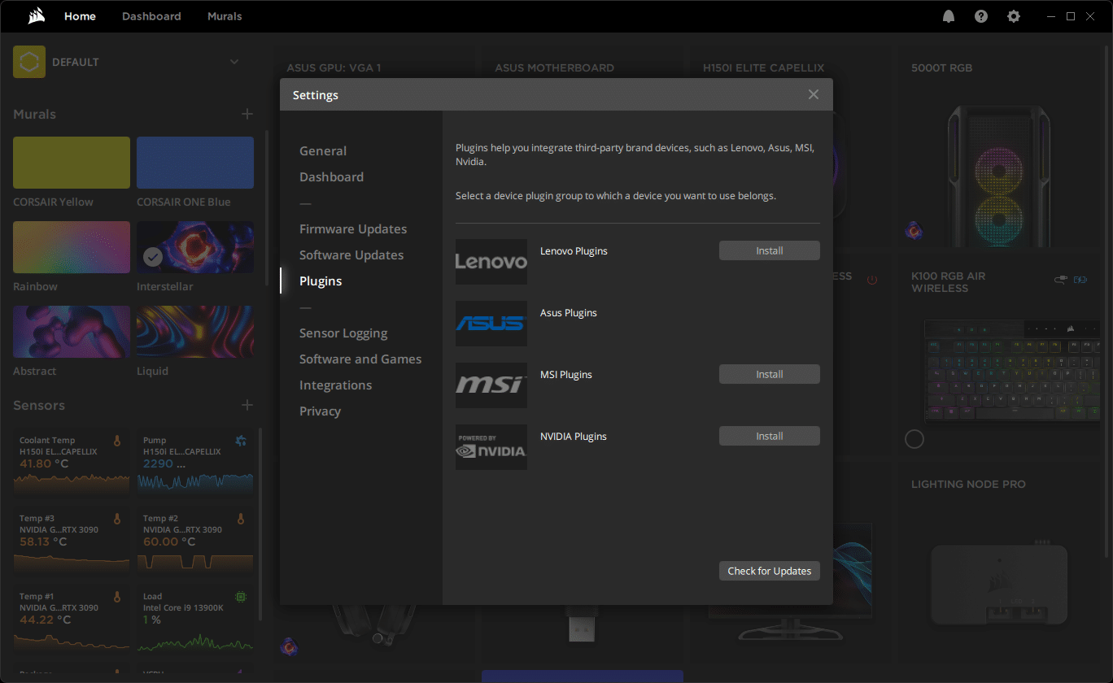Open General settings section

(x=323, y=151)
